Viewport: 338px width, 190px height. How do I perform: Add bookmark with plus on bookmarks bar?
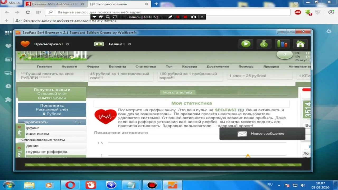tap(7, 21)
